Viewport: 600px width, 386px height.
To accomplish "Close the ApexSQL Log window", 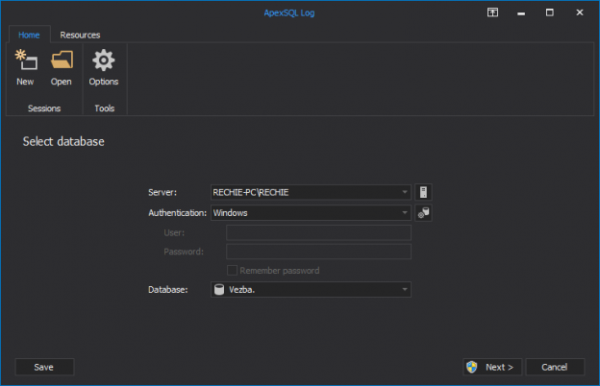I will 580,12.
